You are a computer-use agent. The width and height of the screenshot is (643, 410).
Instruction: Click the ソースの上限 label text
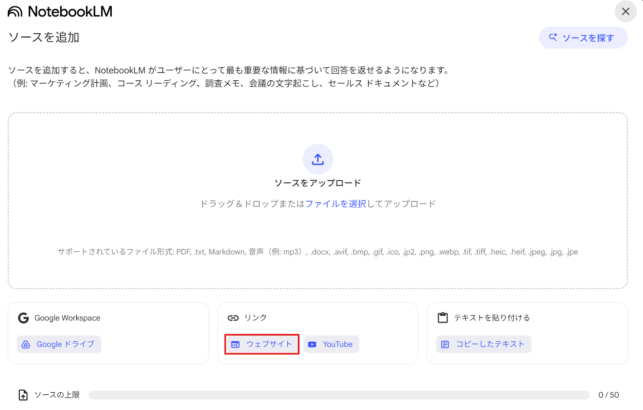pyautogui.click(x=57, y=395)
